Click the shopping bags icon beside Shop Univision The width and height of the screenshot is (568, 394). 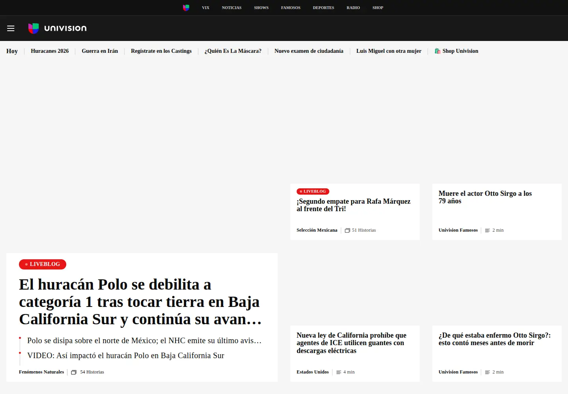[x=437, y=51]
